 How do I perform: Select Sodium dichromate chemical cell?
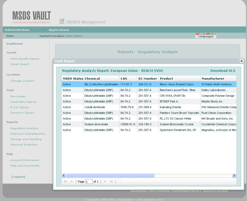pos(96,124)
